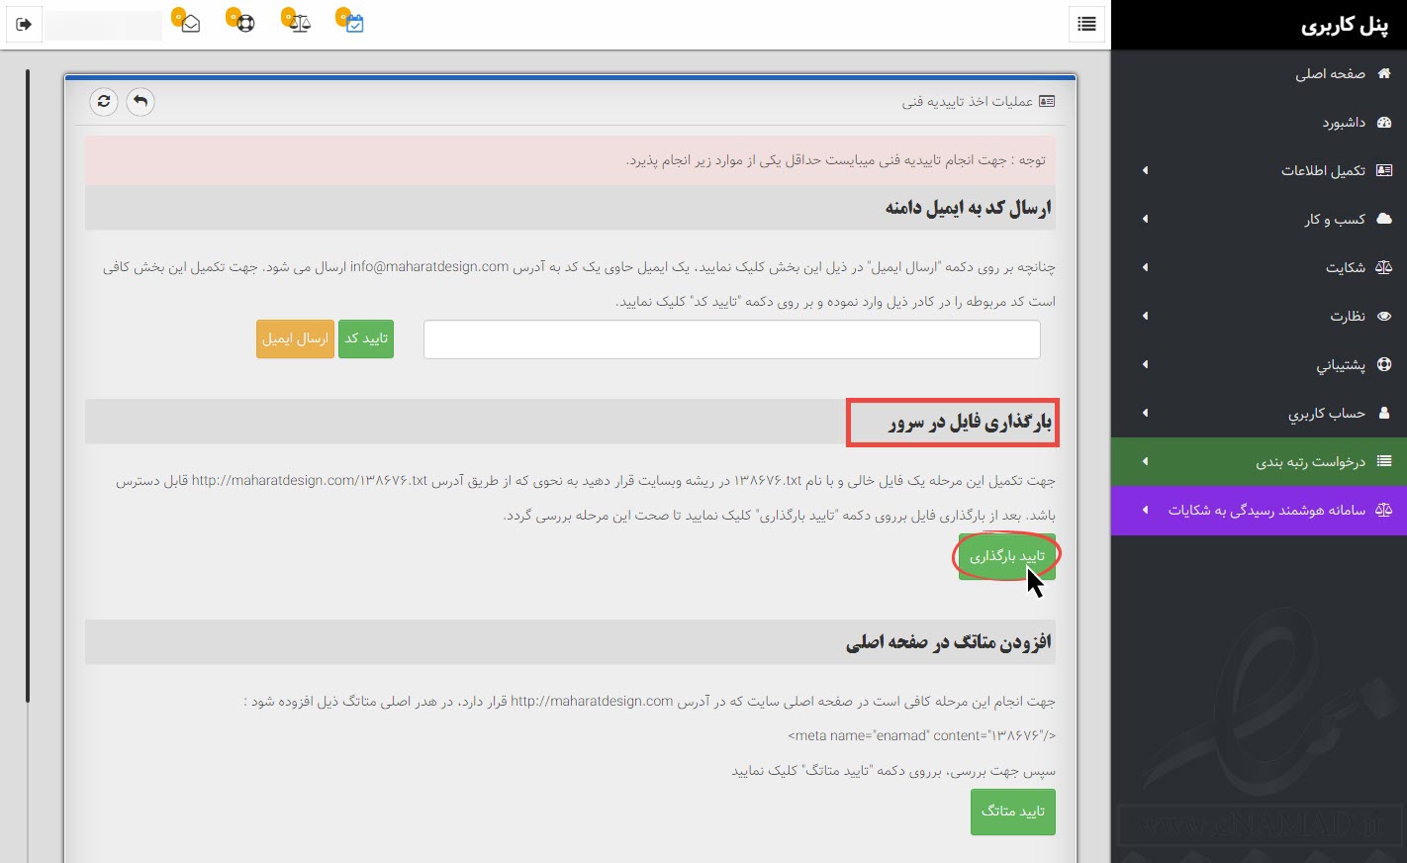Open داشبورد in the sidebar menu
Screen dimensions: 1407x863
[x=1259, y=122]
